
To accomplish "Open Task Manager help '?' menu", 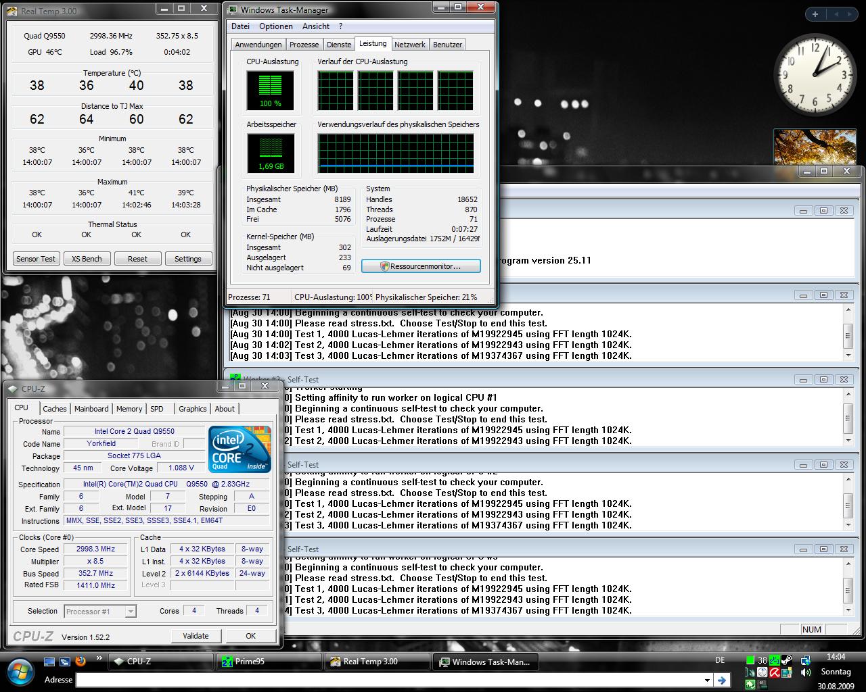I will [340, 26].
